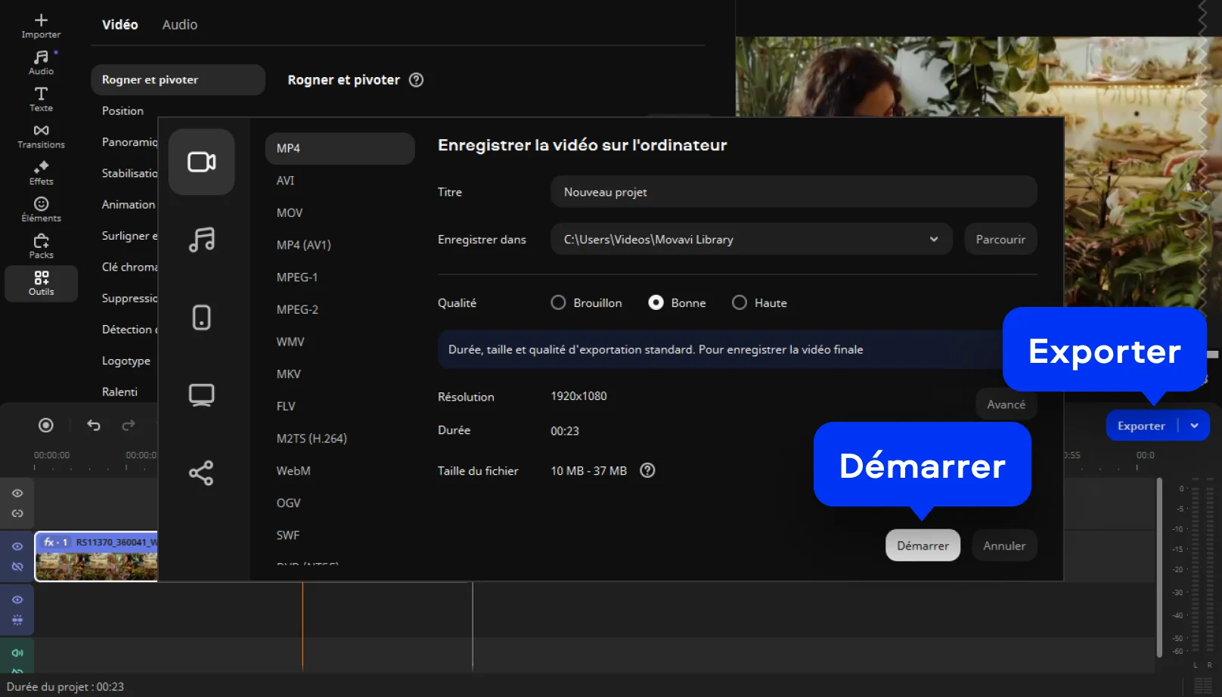Image resolution: width=1222 pixels, height=697 pixels.
Task: Click the Parcourir button
Action: click(x=1000, y=240)
